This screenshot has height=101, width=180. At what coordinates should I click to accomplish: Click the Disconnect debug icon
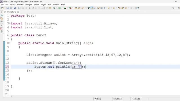[33, 8]
